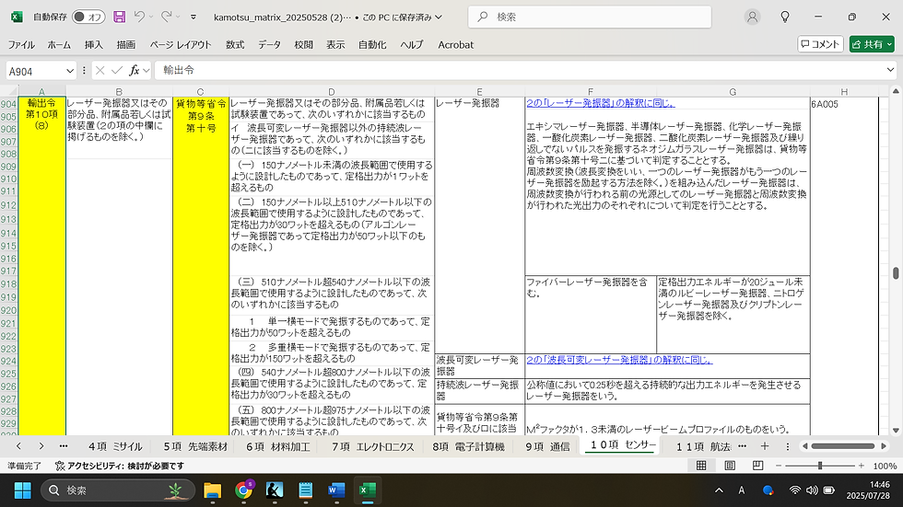
Task: Open the アクセシビリティ: 検討が必要です status
Action: click(119, 467)
